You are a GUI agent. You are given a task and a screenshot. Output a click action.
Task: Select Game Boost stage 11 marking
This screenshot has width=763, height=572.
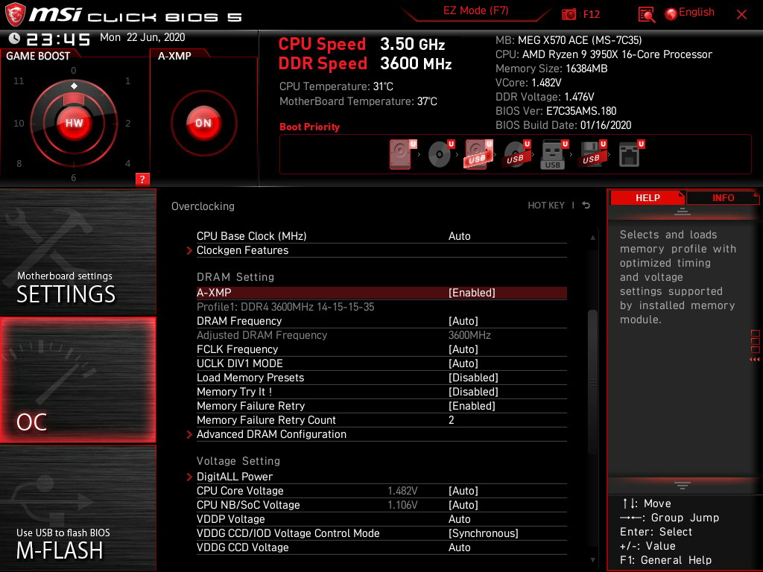pyautogui.click(x=19, y=80)
